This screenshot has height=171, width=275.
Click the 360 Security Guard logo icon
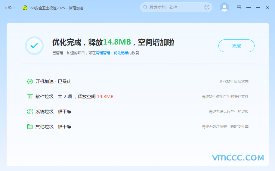click(x=25, y=8)
